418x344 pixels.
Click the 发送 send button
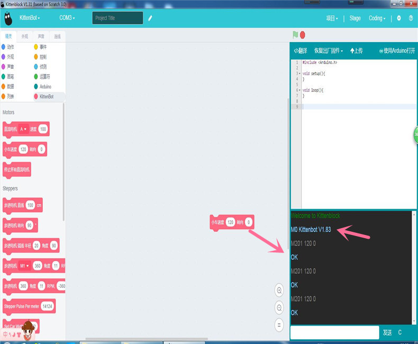tap(387, 332)
